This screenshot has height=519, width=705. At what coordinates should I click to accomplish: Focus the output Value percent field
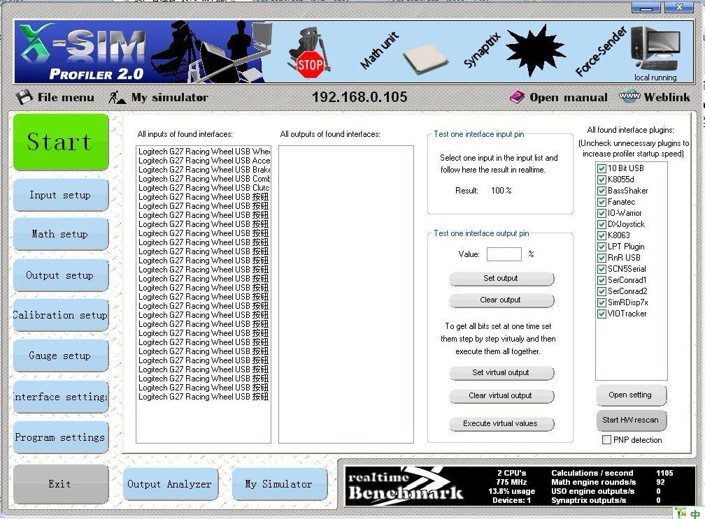click(x=504, y=254)
